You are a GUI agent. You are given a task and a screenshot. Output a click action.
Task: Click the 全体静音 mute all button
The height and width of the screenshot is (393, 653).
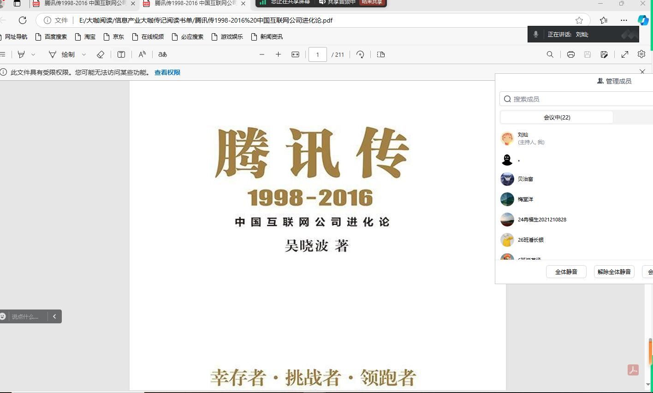(566, 272)
